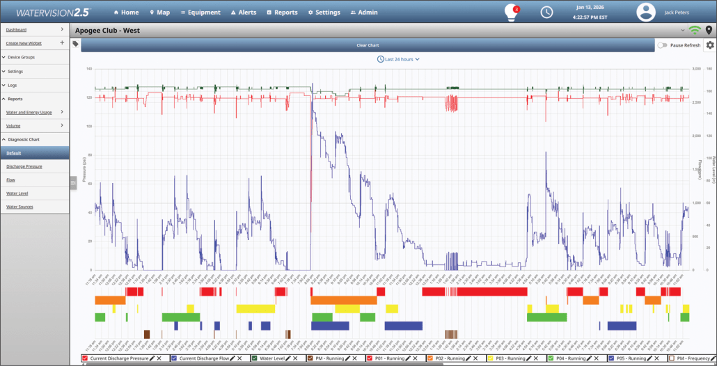Collapse the sidebar using its handle
The height and width of the screenshot is (366, 717).
[x=72, y=182]
